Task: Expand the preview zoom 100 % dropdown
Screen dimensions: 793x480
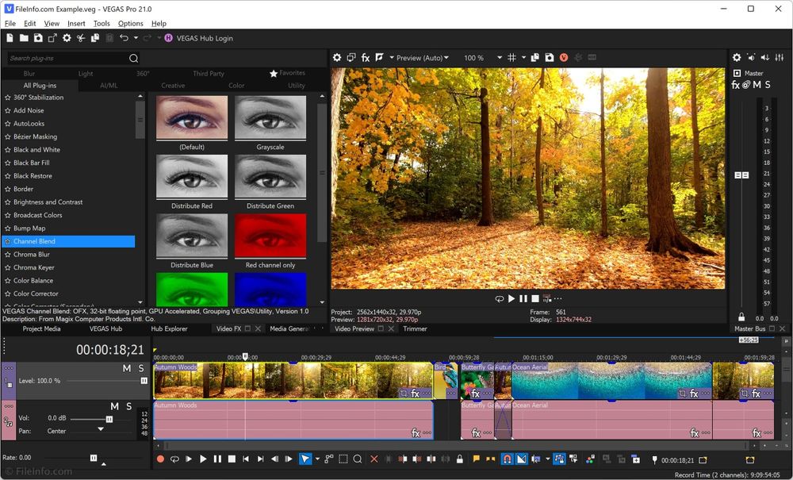Action: pyautogui.click(x=499, y=58)
